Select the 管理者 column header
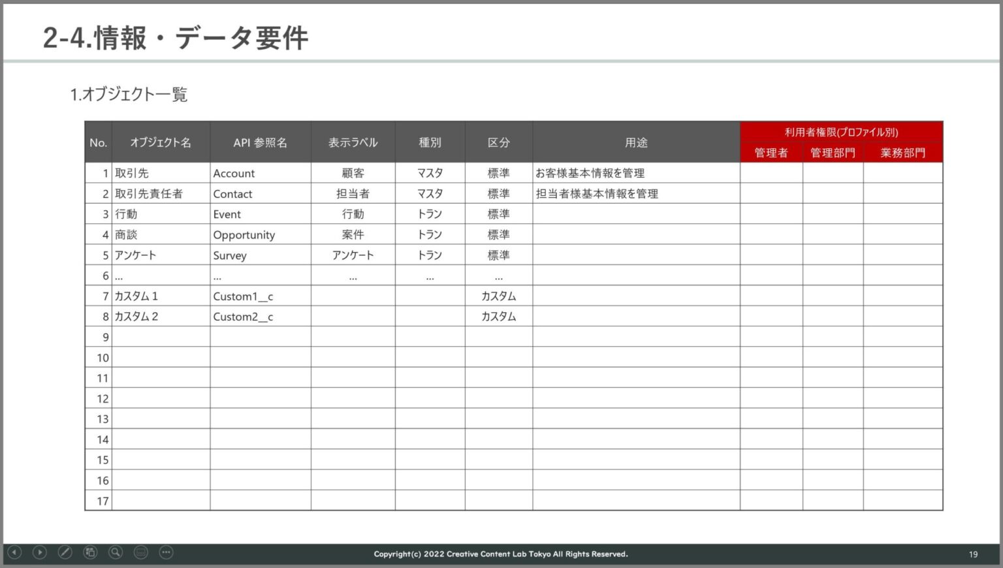 [771, 153]
